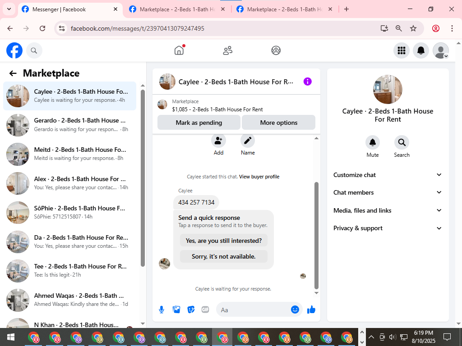The height and width of the screenshot is (346, 462).
Task: Send 'Yes, are you still interested?' quick reply
Action: (224, 241)
